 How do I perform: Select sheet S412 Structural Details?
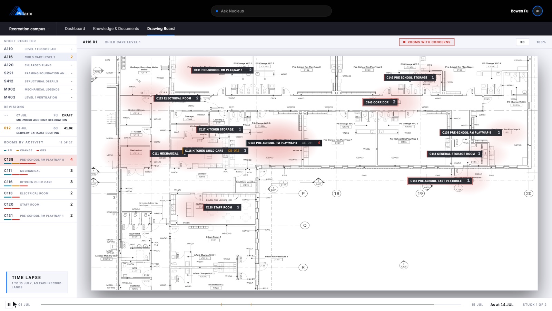click(38, 81)
